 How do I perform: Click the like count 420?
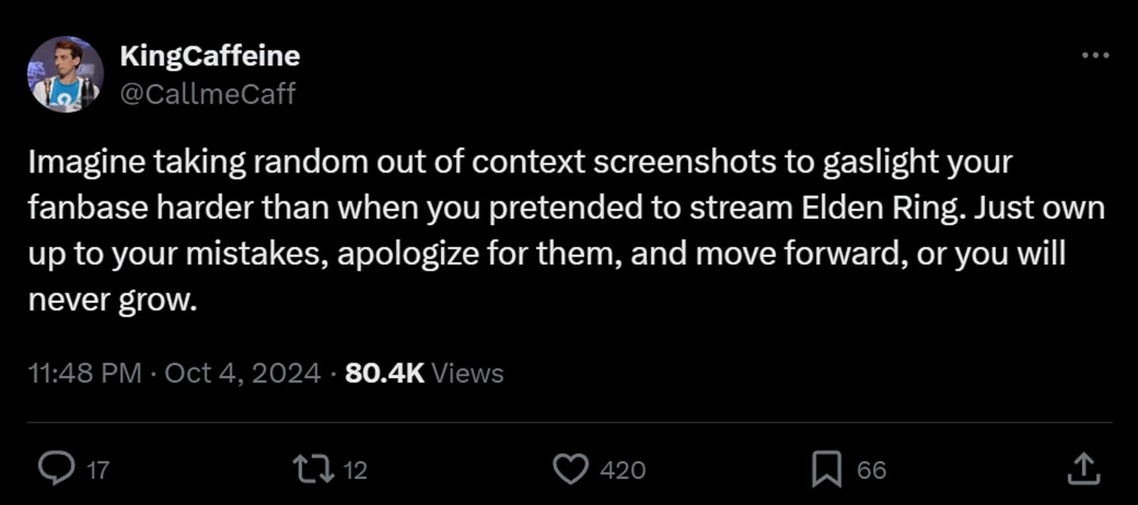(x=622, y=471)
